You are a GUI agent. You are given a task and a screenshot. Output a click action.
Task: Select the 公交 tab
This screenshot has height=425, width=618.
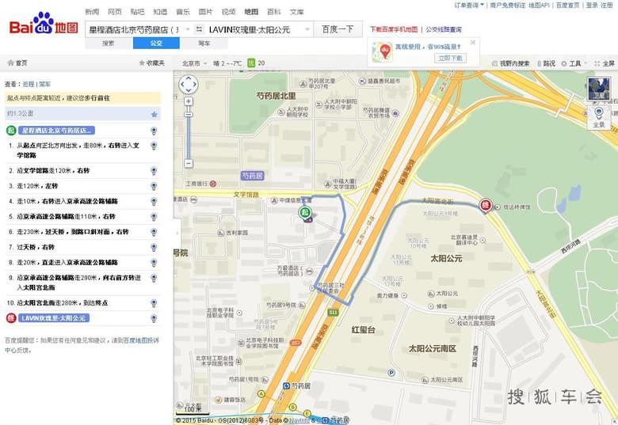coord(156,44)
